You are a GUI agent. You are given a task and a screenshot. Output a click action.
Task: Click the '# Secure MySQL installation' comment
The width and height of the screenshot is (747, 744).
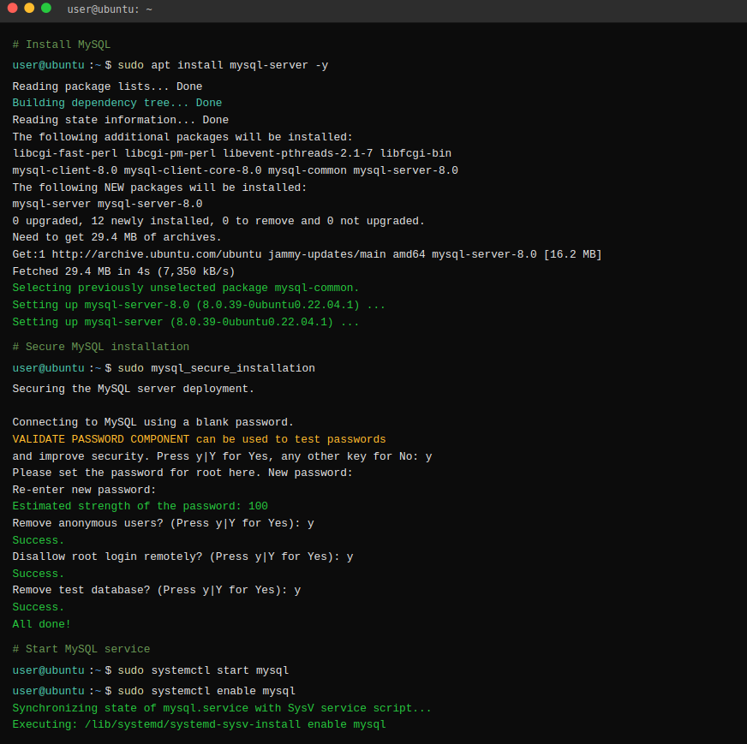click(x=100, y=347)
